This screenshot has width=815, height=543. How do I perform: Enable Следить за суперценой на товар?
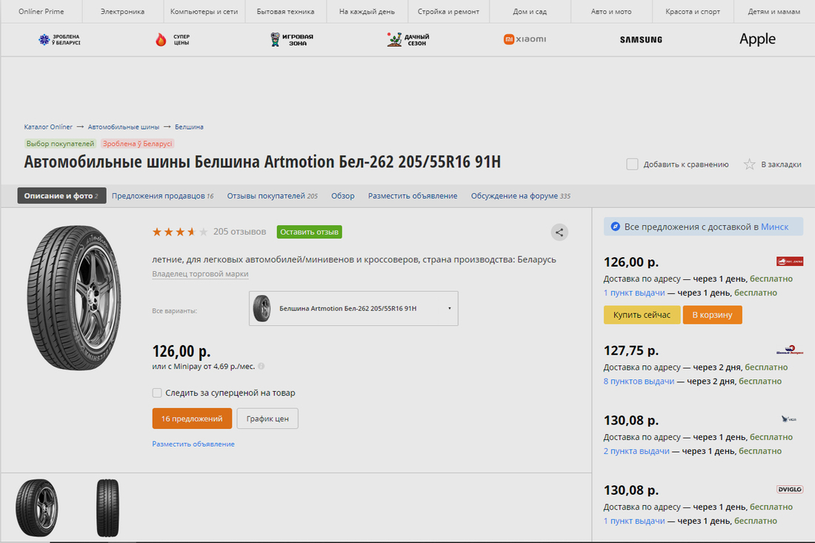[157, 393]
